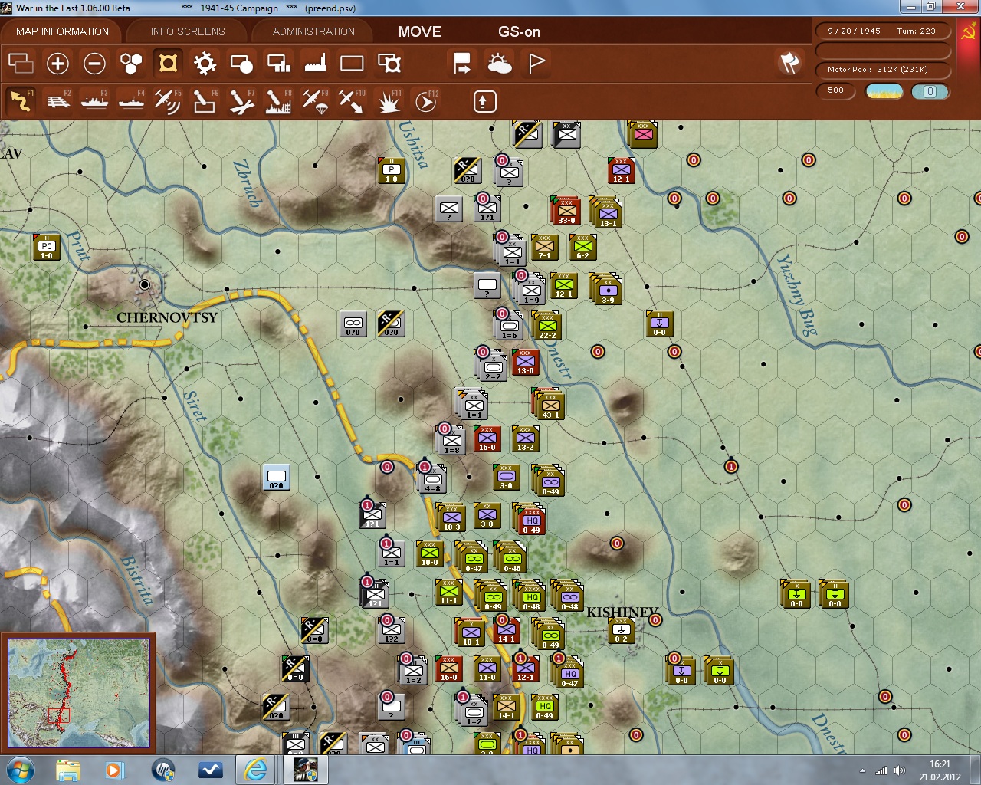Select Air recon mode (F5) icon
Image resolution: width=981 pixels, height=785 pixels.
tap(168, 101)
